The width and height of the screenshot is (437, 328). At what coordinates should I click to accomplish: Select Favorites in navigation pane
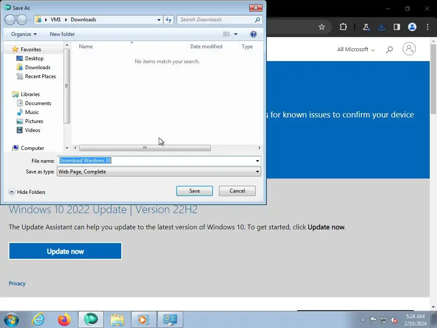pyautogui.click(x=31, y=50)
